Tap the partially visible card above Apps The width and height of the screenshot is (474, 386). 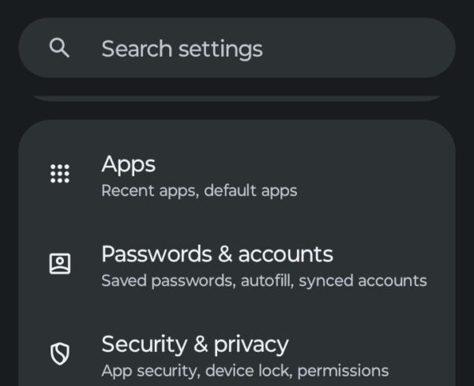click(x=237, y=99)
